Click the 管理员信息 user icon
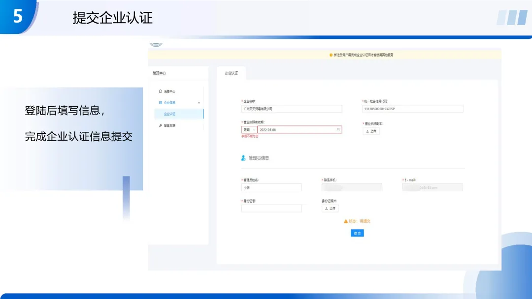Image resolution: width=532 pixels, height=299 pixels. (243, 158)
